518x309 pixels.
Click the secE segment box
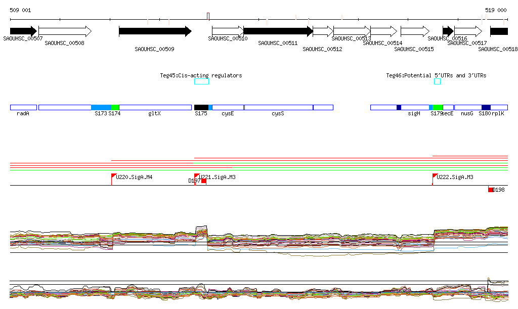[448, 107]
